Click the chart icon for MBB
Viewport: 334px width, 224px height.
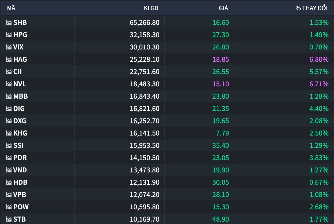tap(9, 96)
